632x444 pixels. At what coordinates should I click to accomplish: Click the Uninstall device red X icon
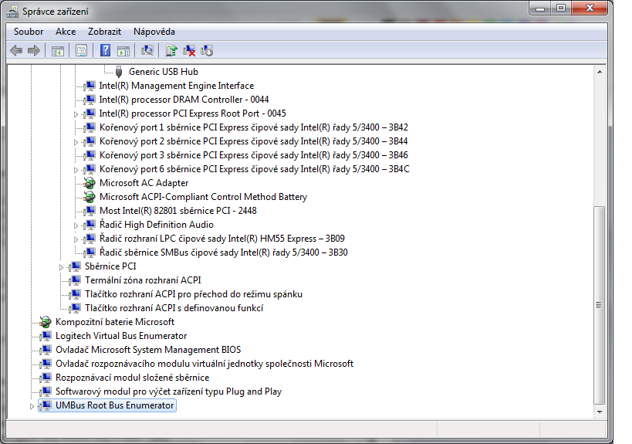[189, 51]
